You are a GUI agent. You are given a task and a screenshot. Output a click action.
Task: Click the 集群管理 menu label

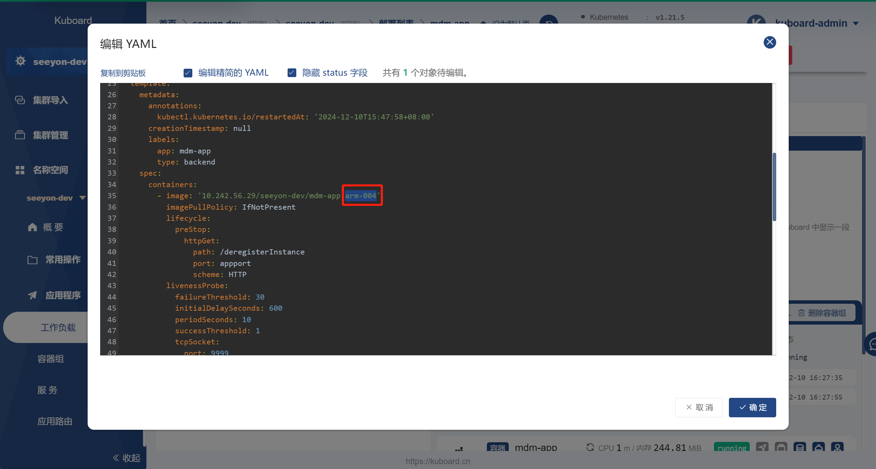point(50,135)
